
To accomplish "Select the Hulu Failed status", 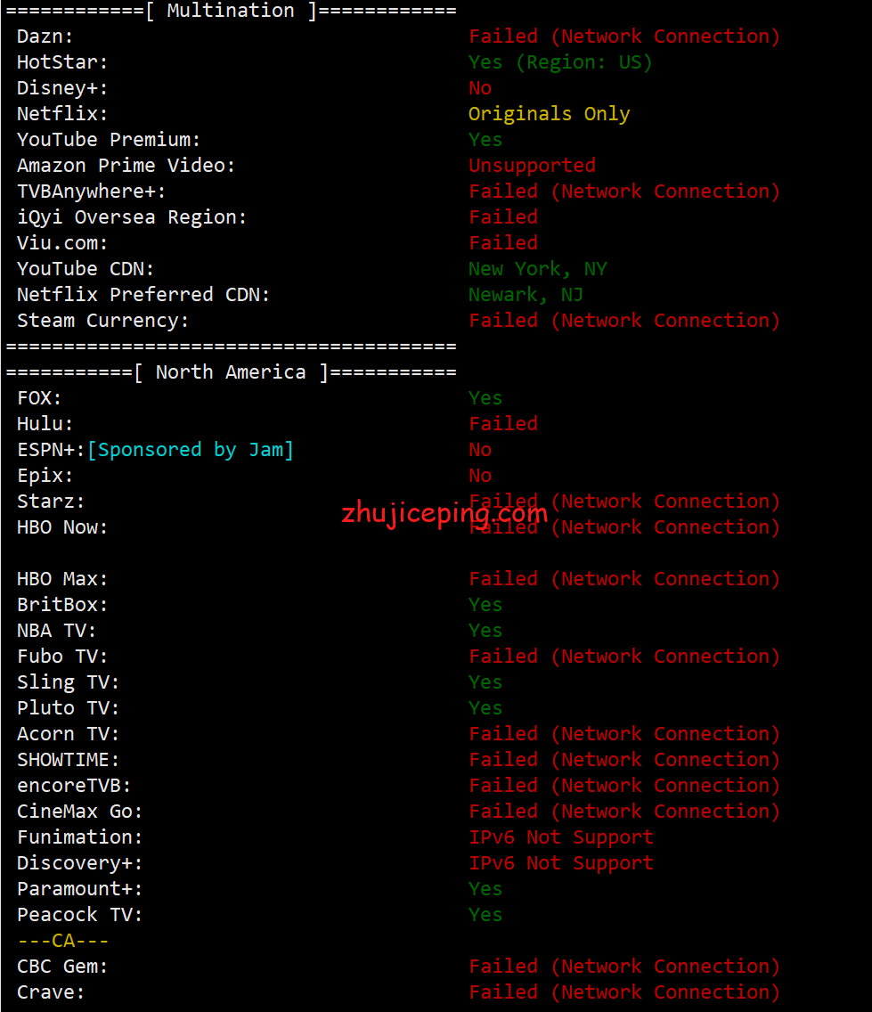I will 503,424.
